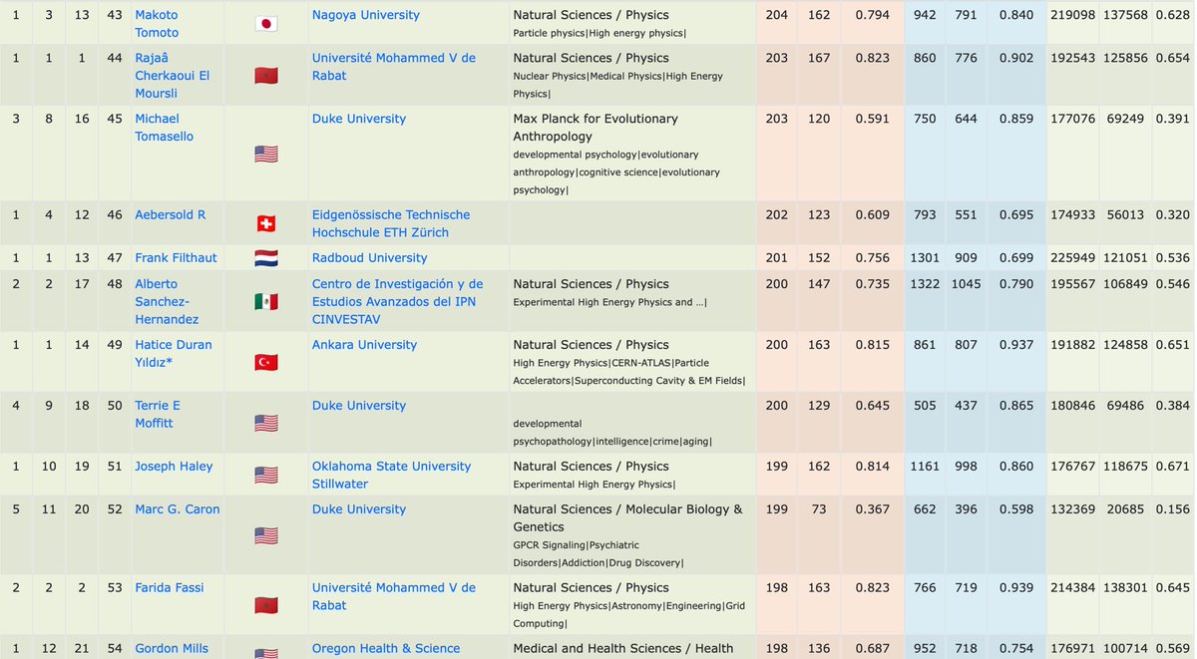Select the value 118675 in Joseph Haley row

click(1124, 466)
